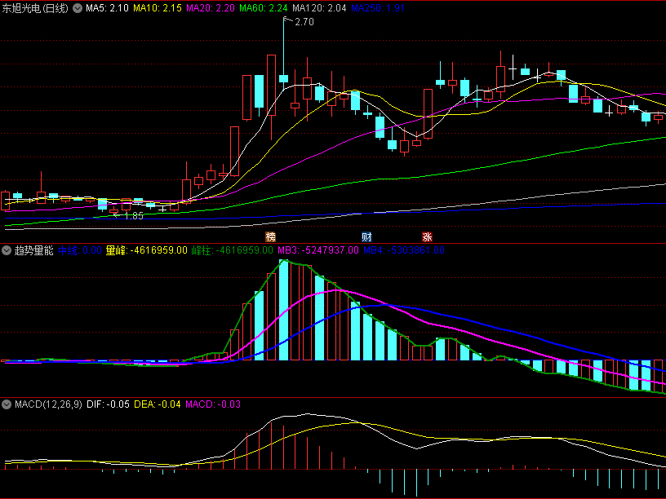The width and height of the screenshot is (666, 499).
Task: Select the MA60: 2.24 label
Action: (264, 8)
